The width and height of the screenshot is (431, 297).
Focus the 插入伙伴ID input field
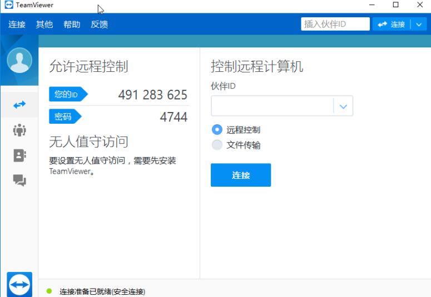point(335,24)
